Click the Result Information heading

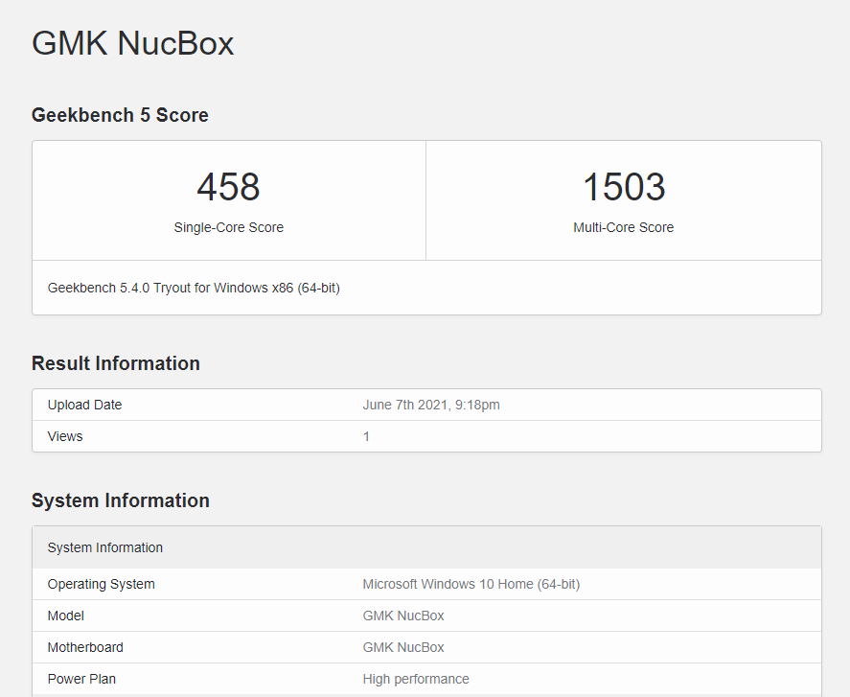point(115,363)
